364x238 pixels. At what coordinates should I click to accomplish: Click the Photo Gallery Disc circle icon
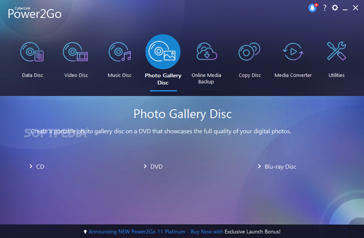pyautogui.click(x=163, y=52)
